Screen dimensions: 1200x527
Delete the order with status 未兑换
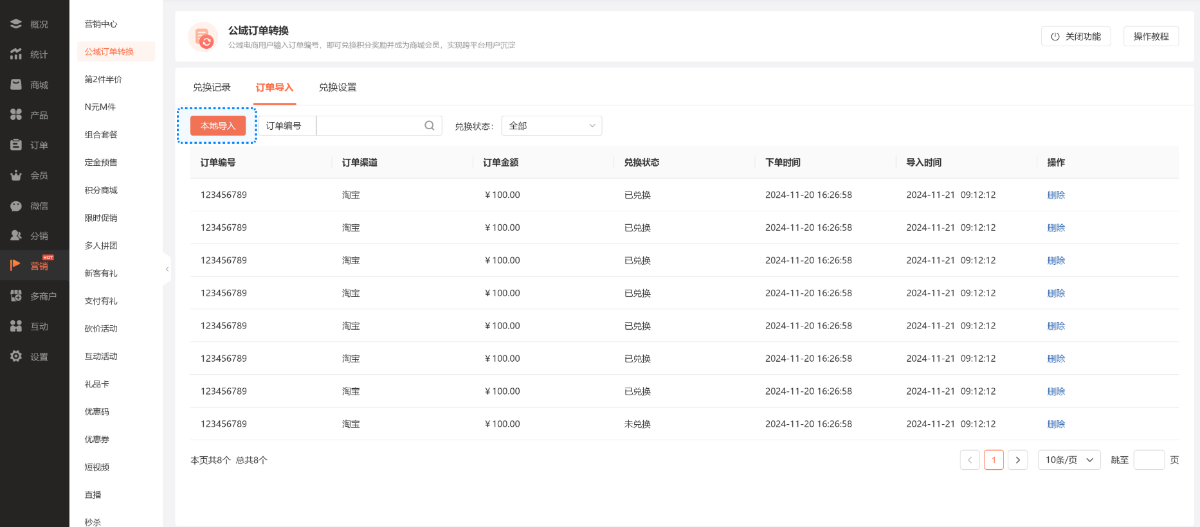pyautogui.click(x=1056, y=424)
